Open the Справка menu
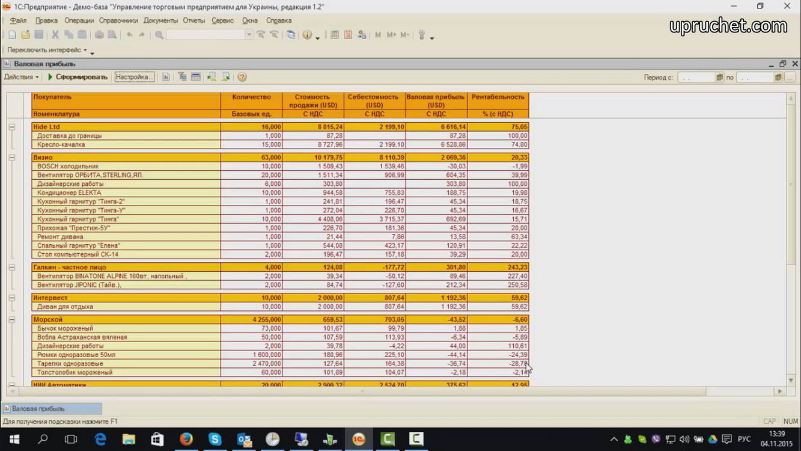The width and height of the screenshot is (801, 451). 279,20
